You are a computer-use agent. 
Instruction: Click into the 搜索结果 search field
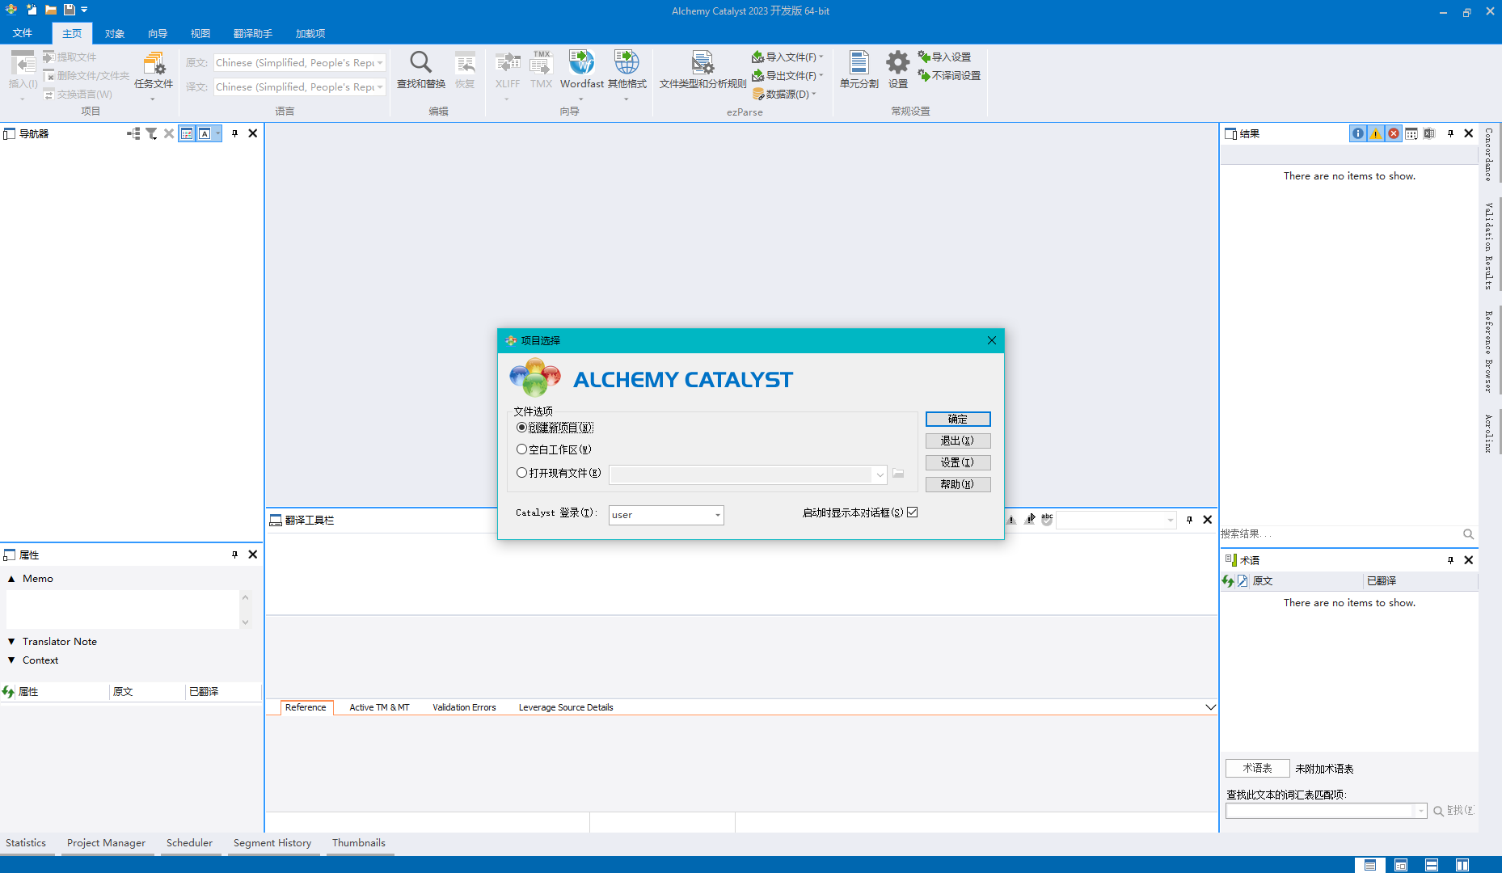1340,534
